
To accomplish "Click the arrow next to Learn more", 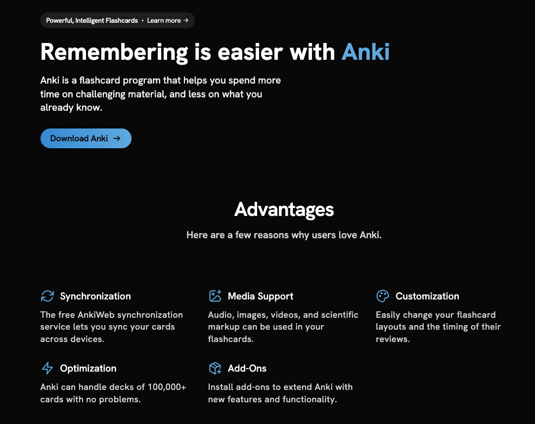I will 186,20.
